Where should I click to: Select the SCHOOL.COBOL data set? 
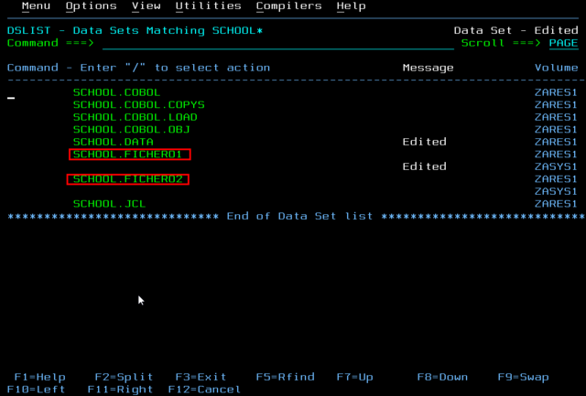tap(116, 92)
